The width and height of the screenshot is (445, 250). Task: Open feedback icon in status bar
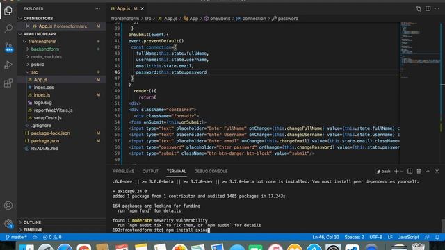(x=427, y=237)
